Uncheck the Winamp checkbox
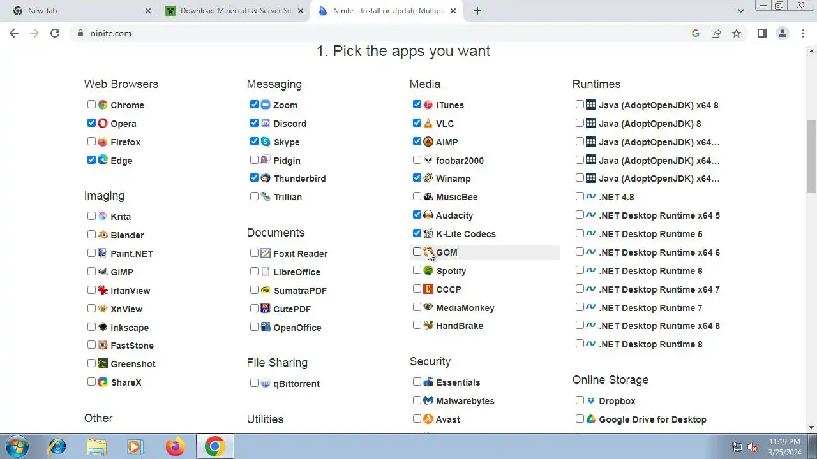 tap(417, 178)
